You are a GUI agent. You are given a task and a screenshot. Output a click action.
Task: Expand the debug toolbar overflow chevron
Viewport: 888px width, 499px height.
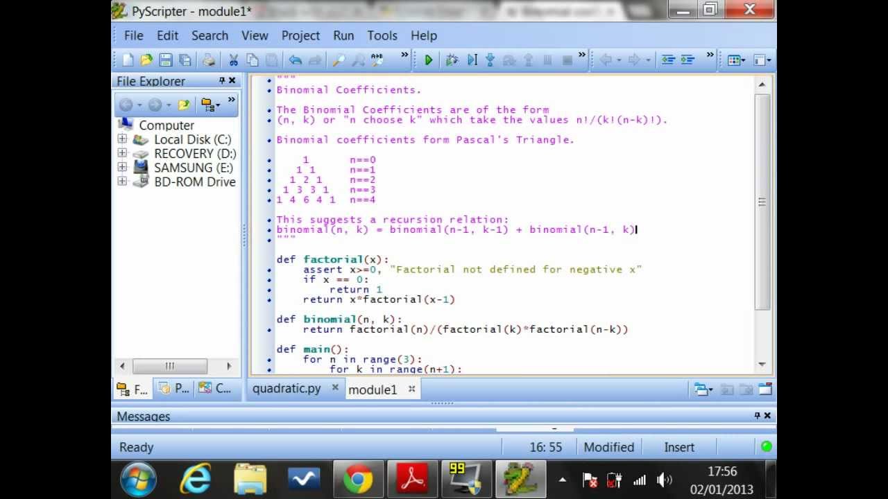pyautogui.click(x=582, y=55)
